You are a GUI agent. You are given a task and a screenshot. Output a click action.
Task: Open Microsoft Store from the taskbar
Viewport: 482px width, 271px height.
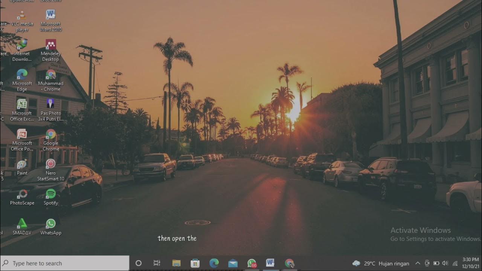pos(195,263)
